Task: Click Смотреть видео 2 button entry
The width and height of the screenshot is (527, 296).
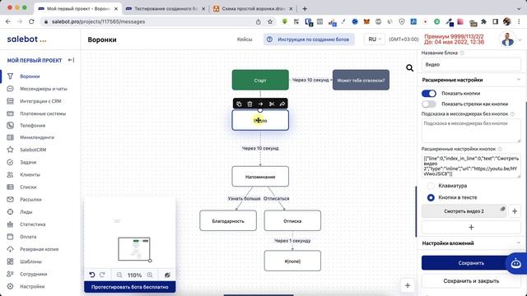Action: [x=464, y=211]
